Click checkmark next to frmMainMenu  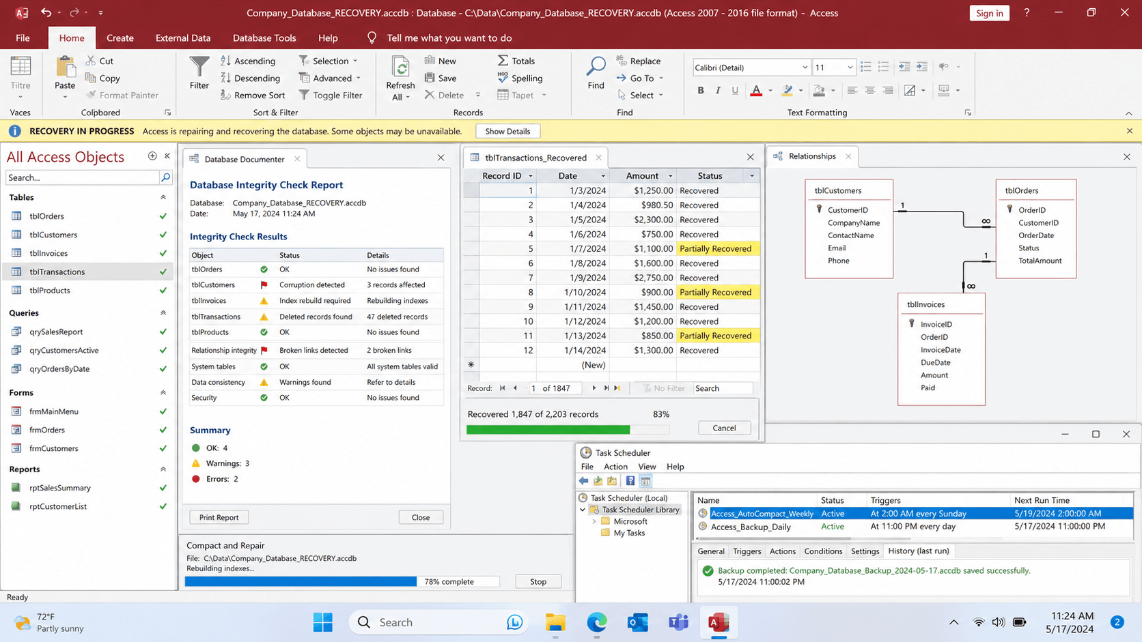pyautogui.click(x=163, y=412)
